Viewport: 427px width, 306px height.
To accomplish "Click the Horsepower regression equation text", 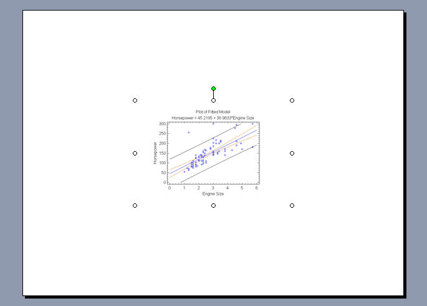I will pos(213,118).
